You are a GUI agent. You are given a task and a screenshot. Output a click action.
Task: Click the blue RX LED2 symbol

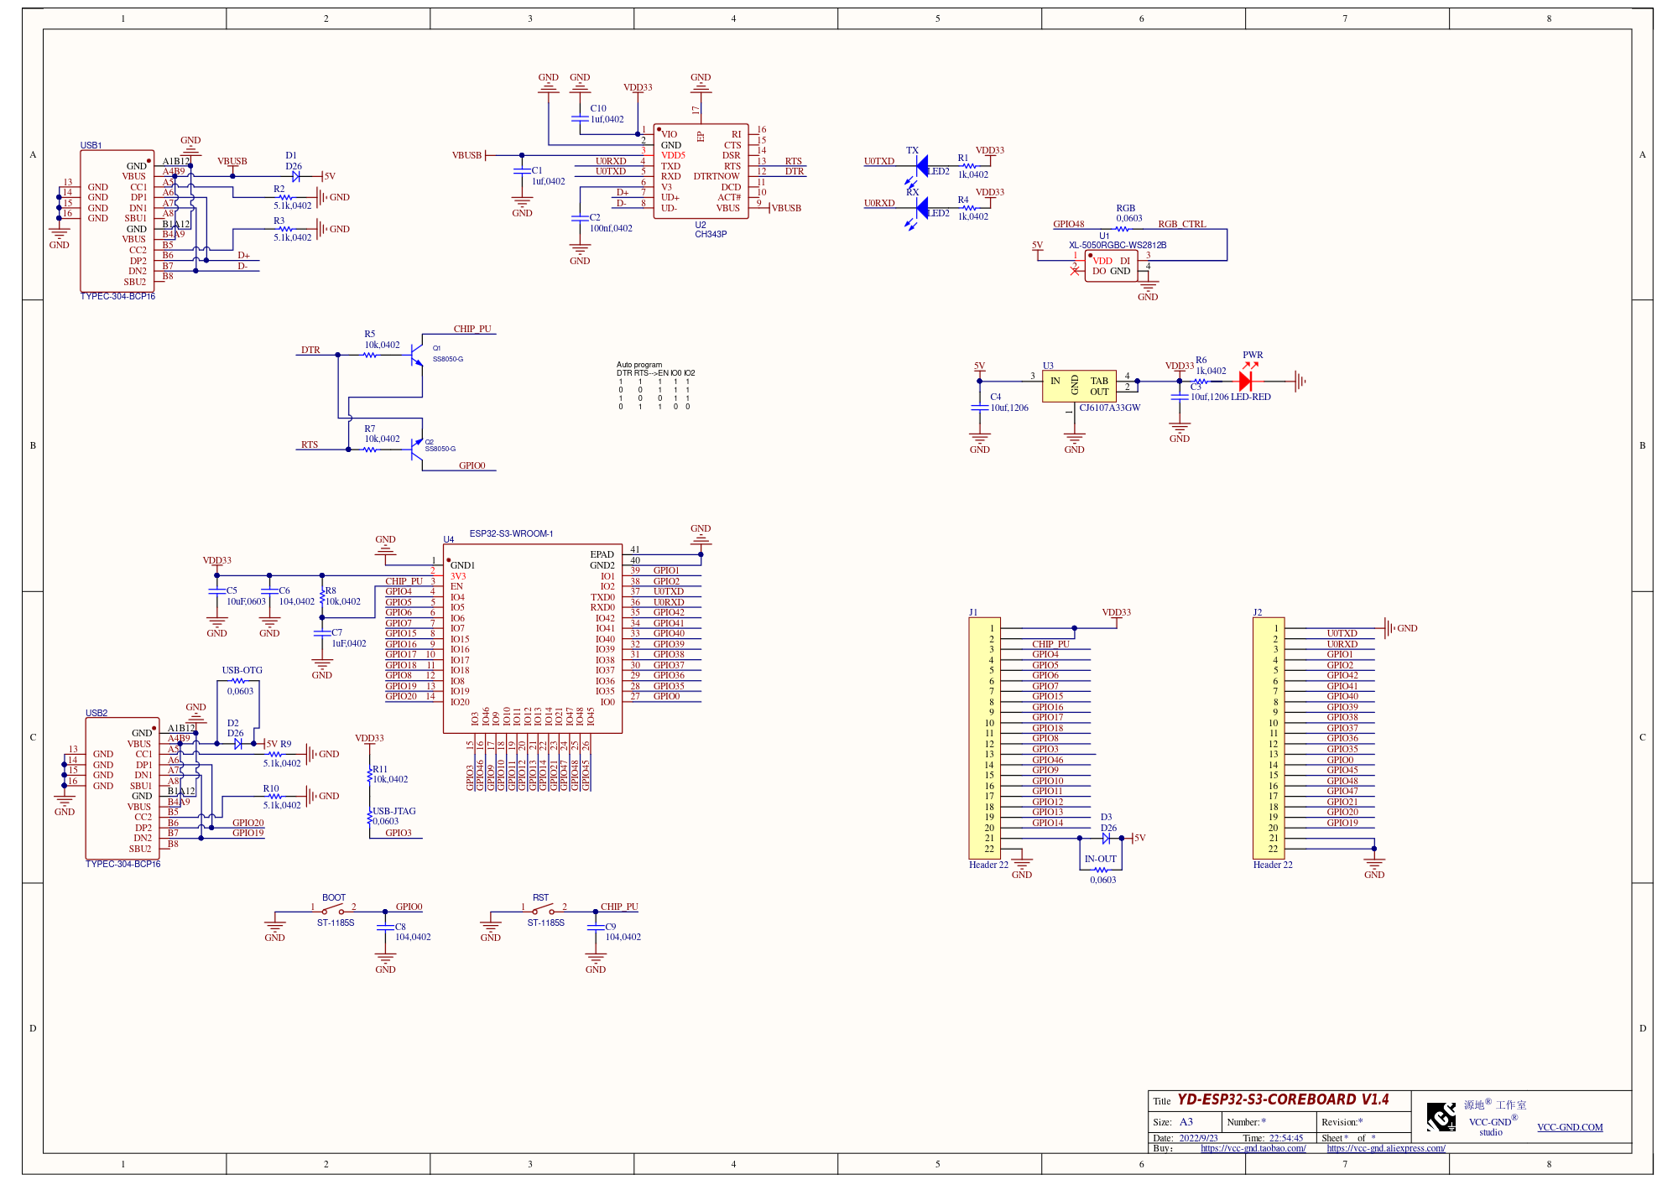[922, 207]
